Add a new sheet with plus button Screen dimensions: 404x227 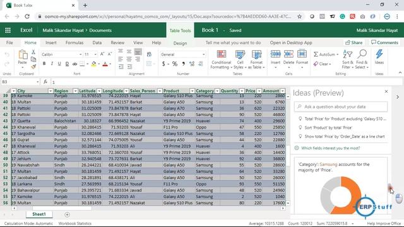[x=67, y=214]
